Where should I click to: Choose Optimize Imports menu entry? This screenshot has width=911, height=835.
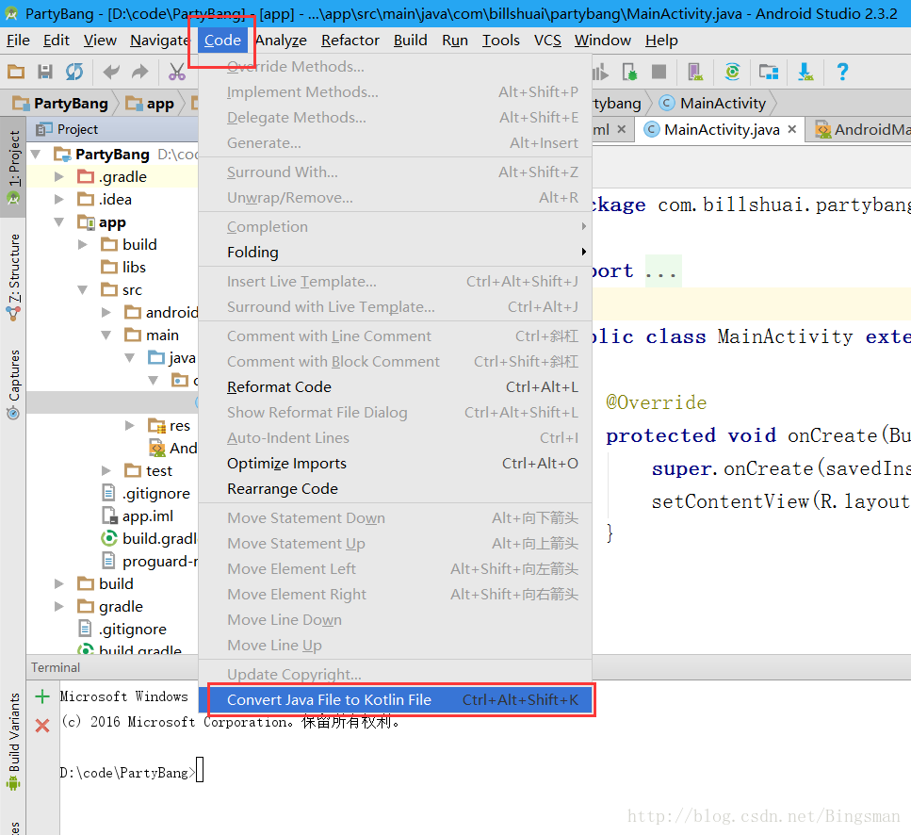(x=395, y=463)
